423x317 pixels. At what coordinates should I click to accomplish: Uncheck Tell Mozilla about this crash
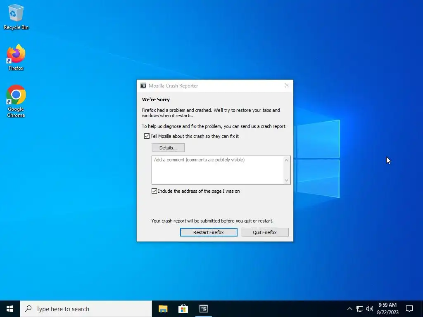click(x=147, y=136)
